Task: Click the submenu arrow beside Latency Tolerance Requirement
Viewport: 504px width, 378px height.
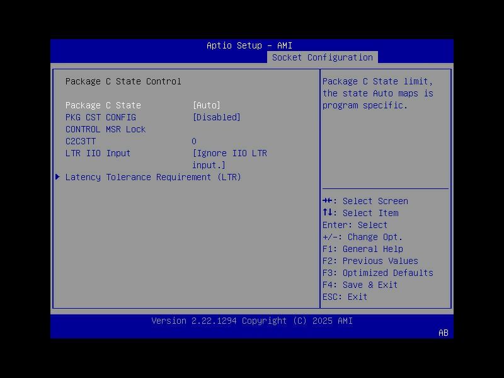Action: click(x=57, y=177)
